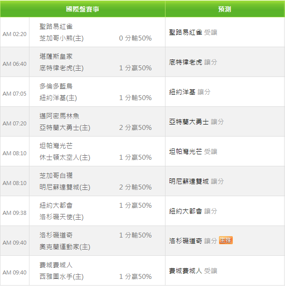Click the 邁阿密馬林魚 team name
The image size is (285, 286).
(59, 116)
